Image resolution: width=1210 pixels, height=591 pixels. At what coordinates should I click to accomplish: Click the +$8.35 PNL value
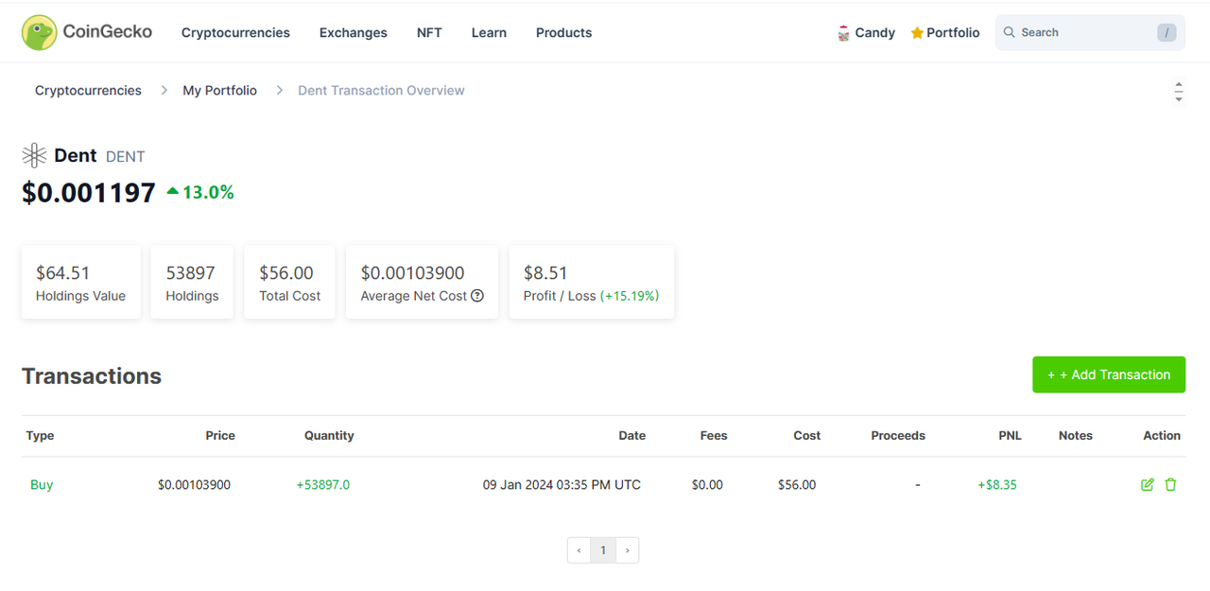[997, 485]
